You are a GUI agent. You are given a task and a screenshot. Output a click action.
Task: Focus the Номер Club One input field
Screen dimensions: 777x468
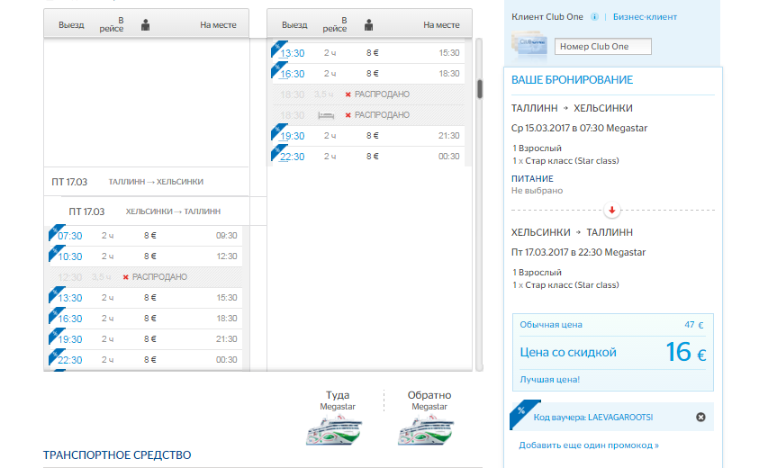point(602,46)
